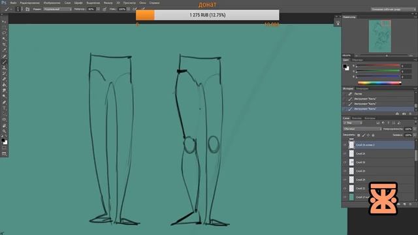This screenshot has height=235, width=418.
Task: Select the Quick Selection tool
Action: pos(4,39)
